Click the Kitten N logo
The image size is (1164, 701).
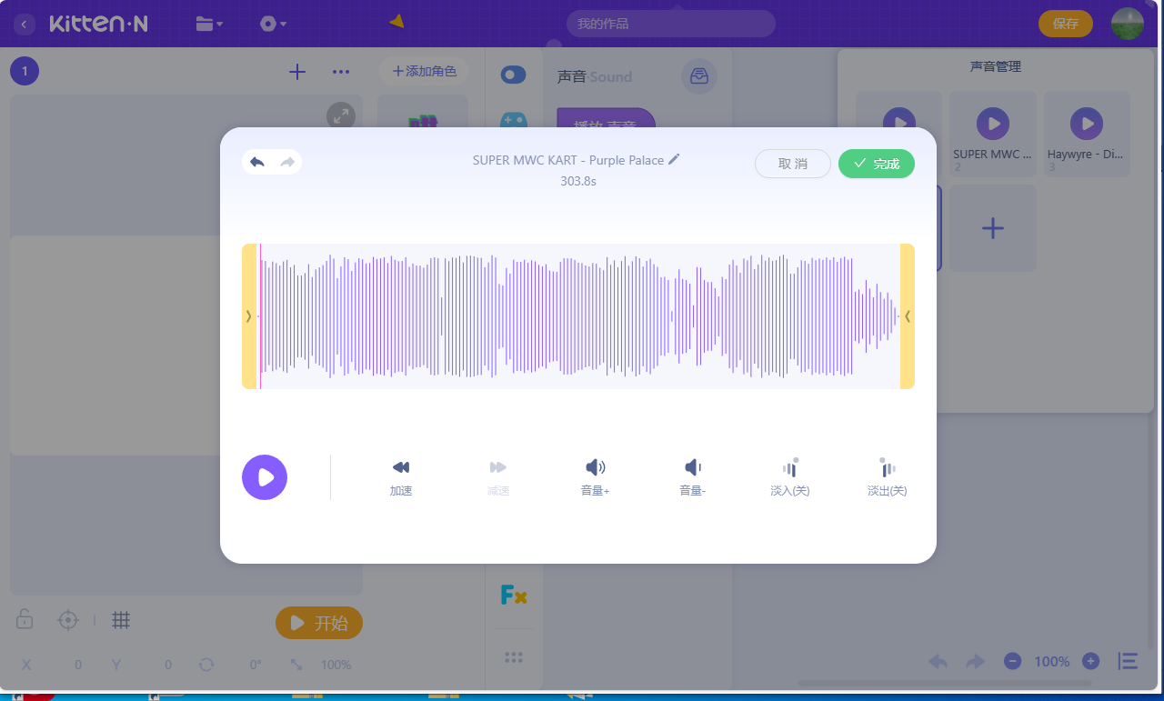(x=98, y=24)
